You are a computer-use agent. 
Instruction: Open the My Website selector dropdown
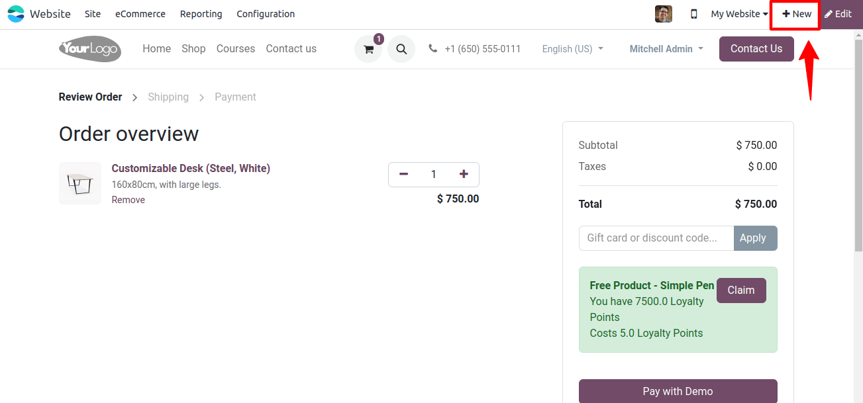739,14
